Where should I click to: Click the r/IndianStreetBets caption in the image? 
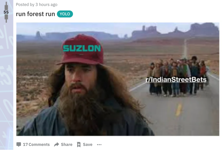click(176, 79)
